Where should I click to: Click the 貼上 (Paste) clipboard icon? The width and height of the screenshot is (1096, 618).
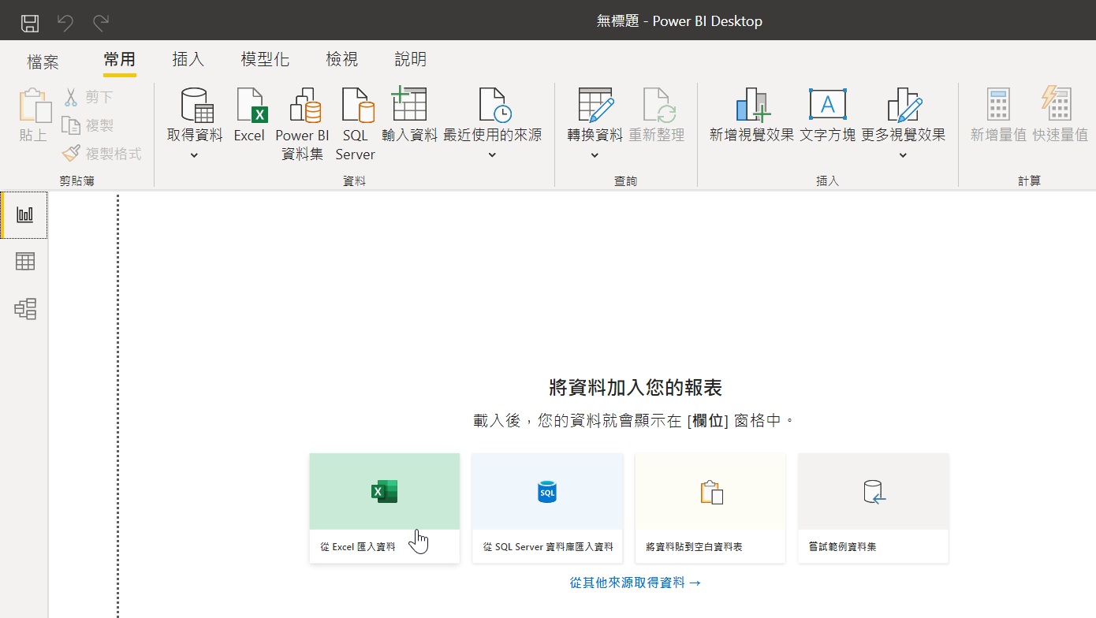[x=34, y=105]
